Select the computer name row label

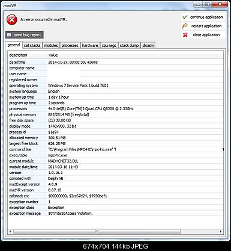(22, 68)
